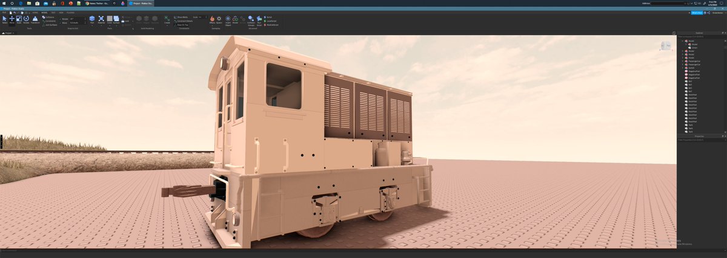Switch to the PLUGINS ribbon tab
727x258 pixels.
coord(71,13)
